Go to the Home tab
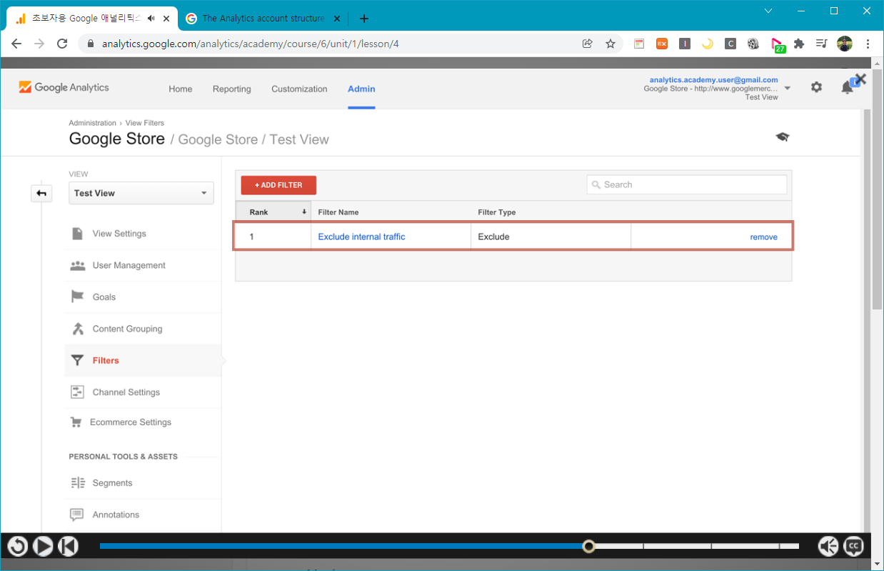Viewport: 884px width, 571px height. click(x=181, y=89)
